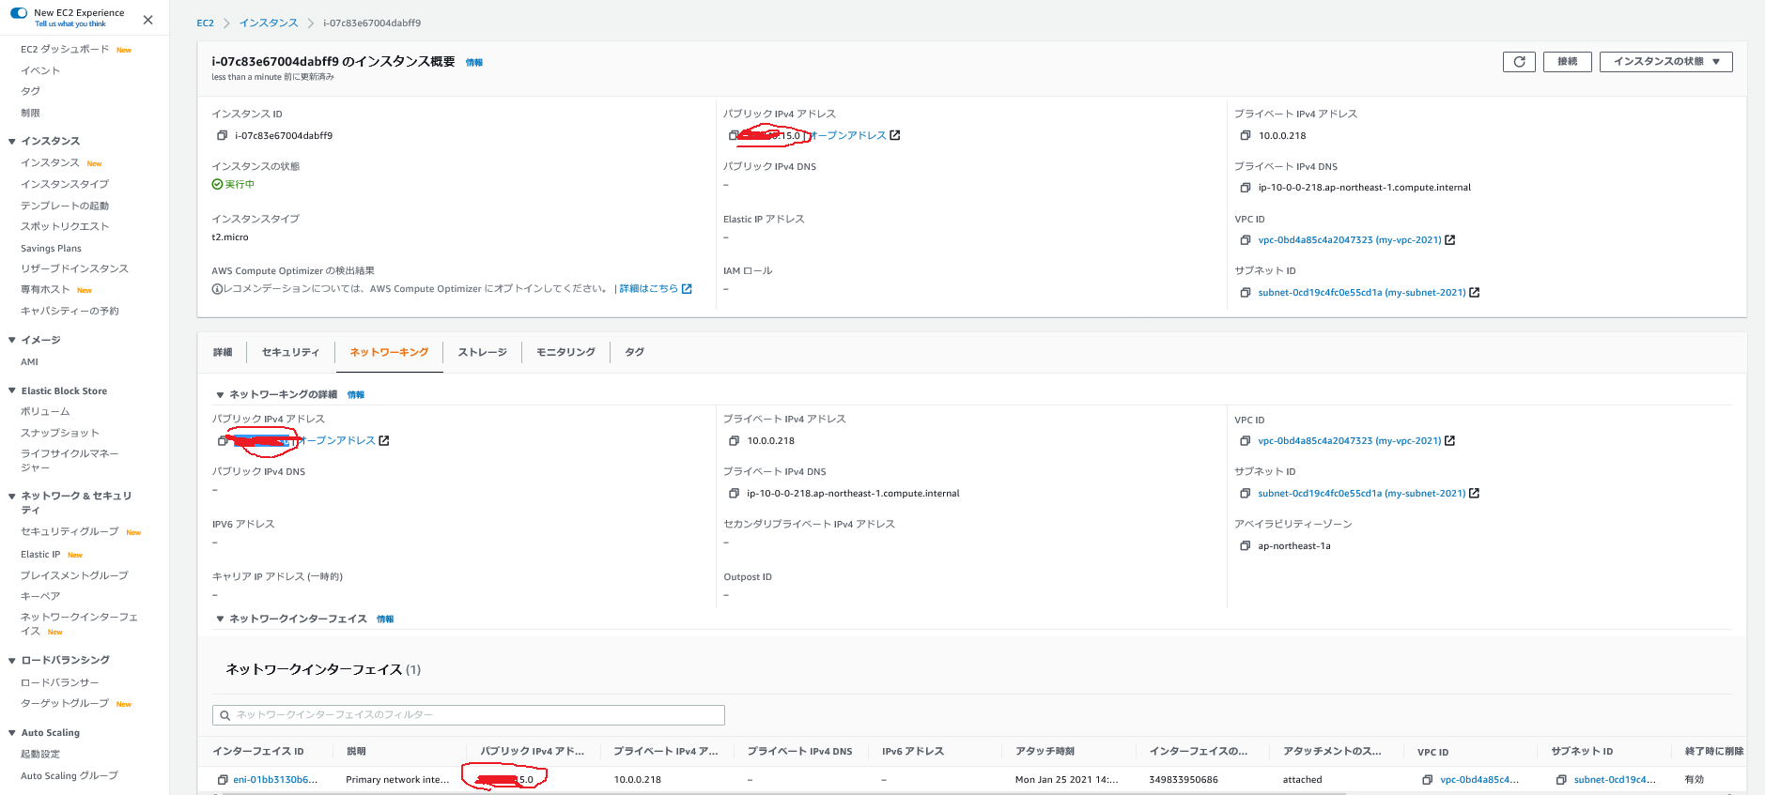This screenshot has width=1765, height=795.
Task: Collapse ネットワークインターフェイス section
Action: pyautogui.click(x=220, y=619)
